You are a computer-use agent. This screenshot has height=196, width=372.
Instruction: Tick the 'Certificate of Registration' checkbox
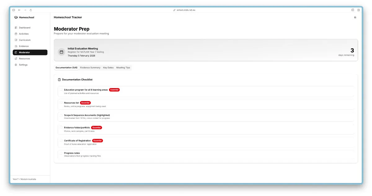pos(61,140)
